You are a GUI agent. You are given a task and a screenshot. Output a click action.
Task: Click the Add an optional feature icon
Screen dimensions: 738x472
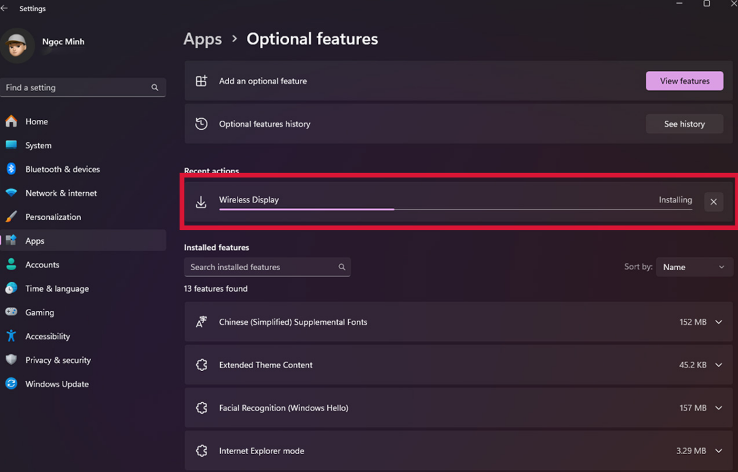tap(201, 81)
